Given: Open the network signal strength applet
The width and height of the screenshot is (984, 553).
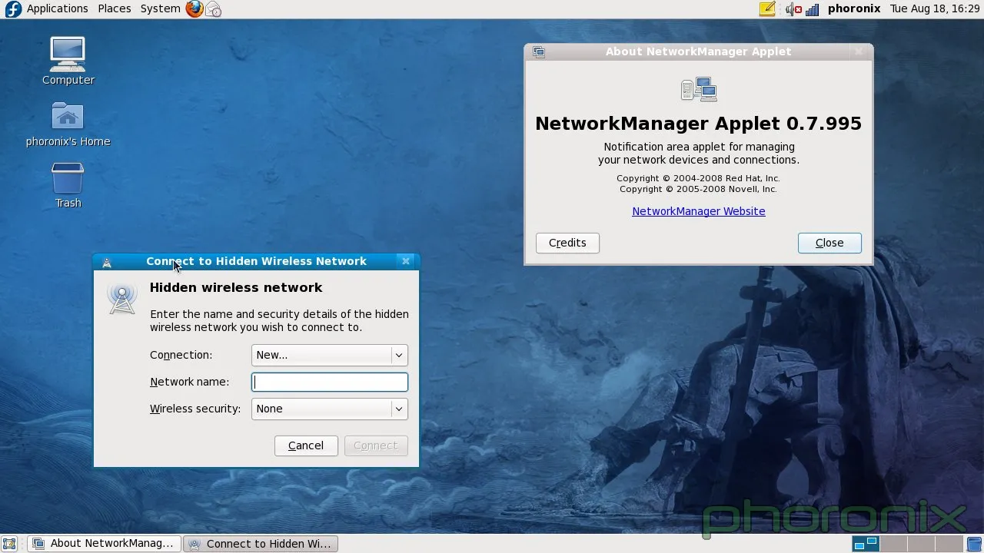Looking at the screenshot, I should click(x=813, y=9).
